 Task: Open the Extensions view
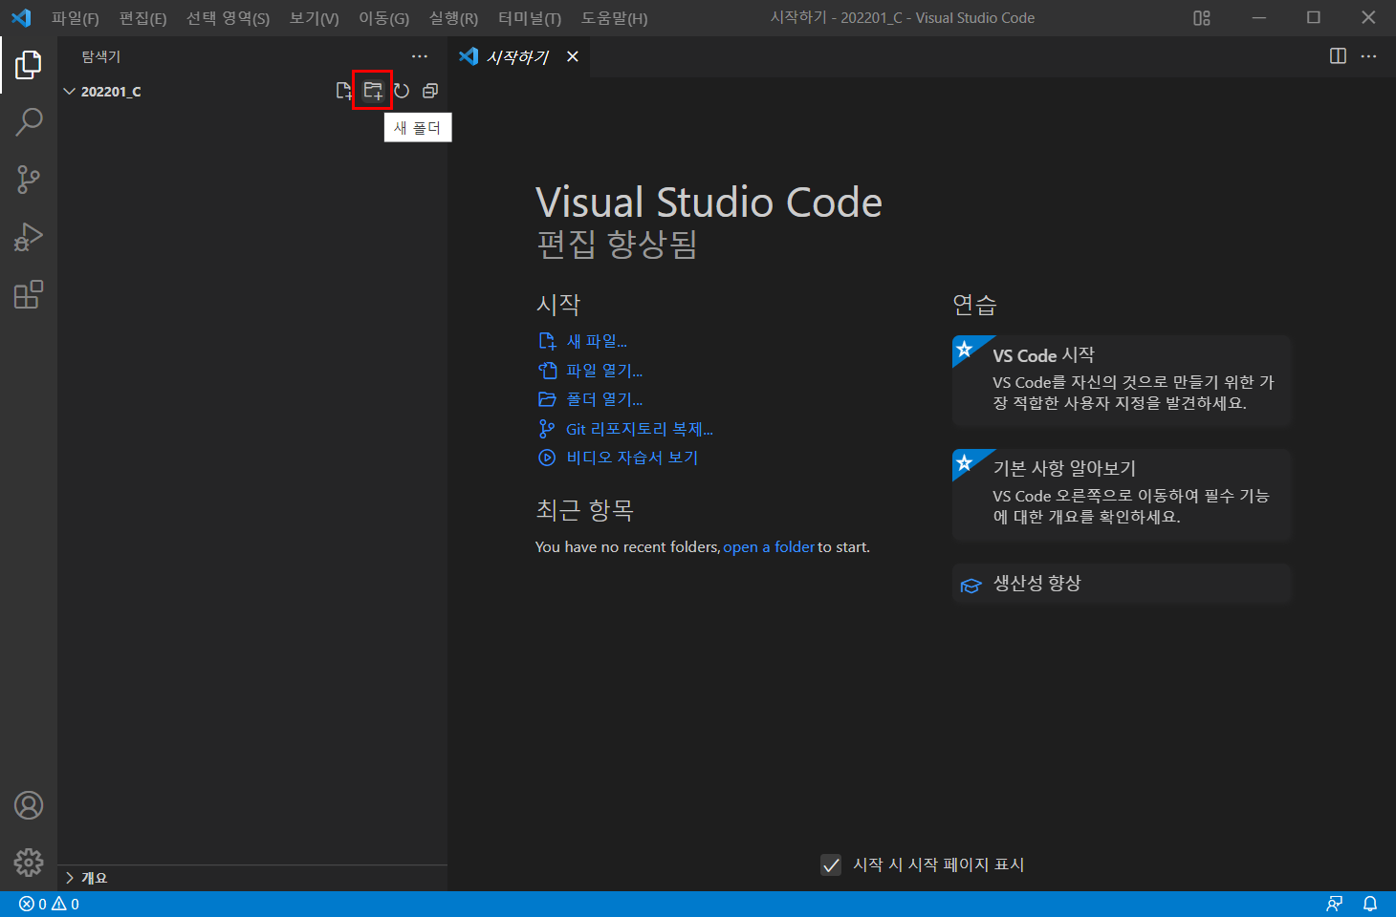[x=29, y=294]
